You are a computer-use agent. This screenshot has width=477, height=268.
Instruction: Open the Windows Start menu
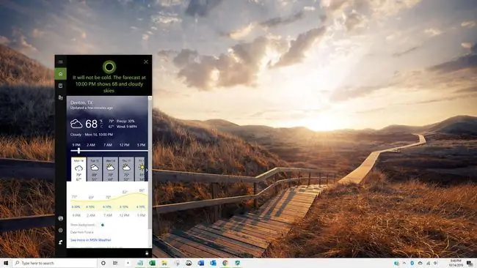click(x=6, y=263)
